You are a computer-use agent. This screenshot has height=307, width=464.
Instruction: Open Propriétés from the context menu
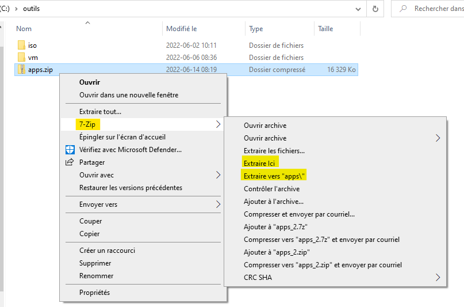point(94,293)
